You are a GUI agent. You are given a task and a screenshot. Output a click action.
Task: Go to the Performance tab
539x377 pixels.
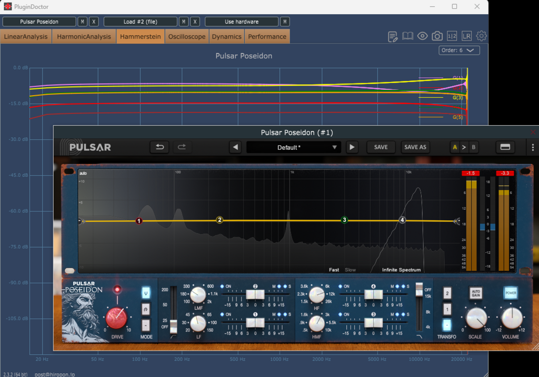(267, 36)
